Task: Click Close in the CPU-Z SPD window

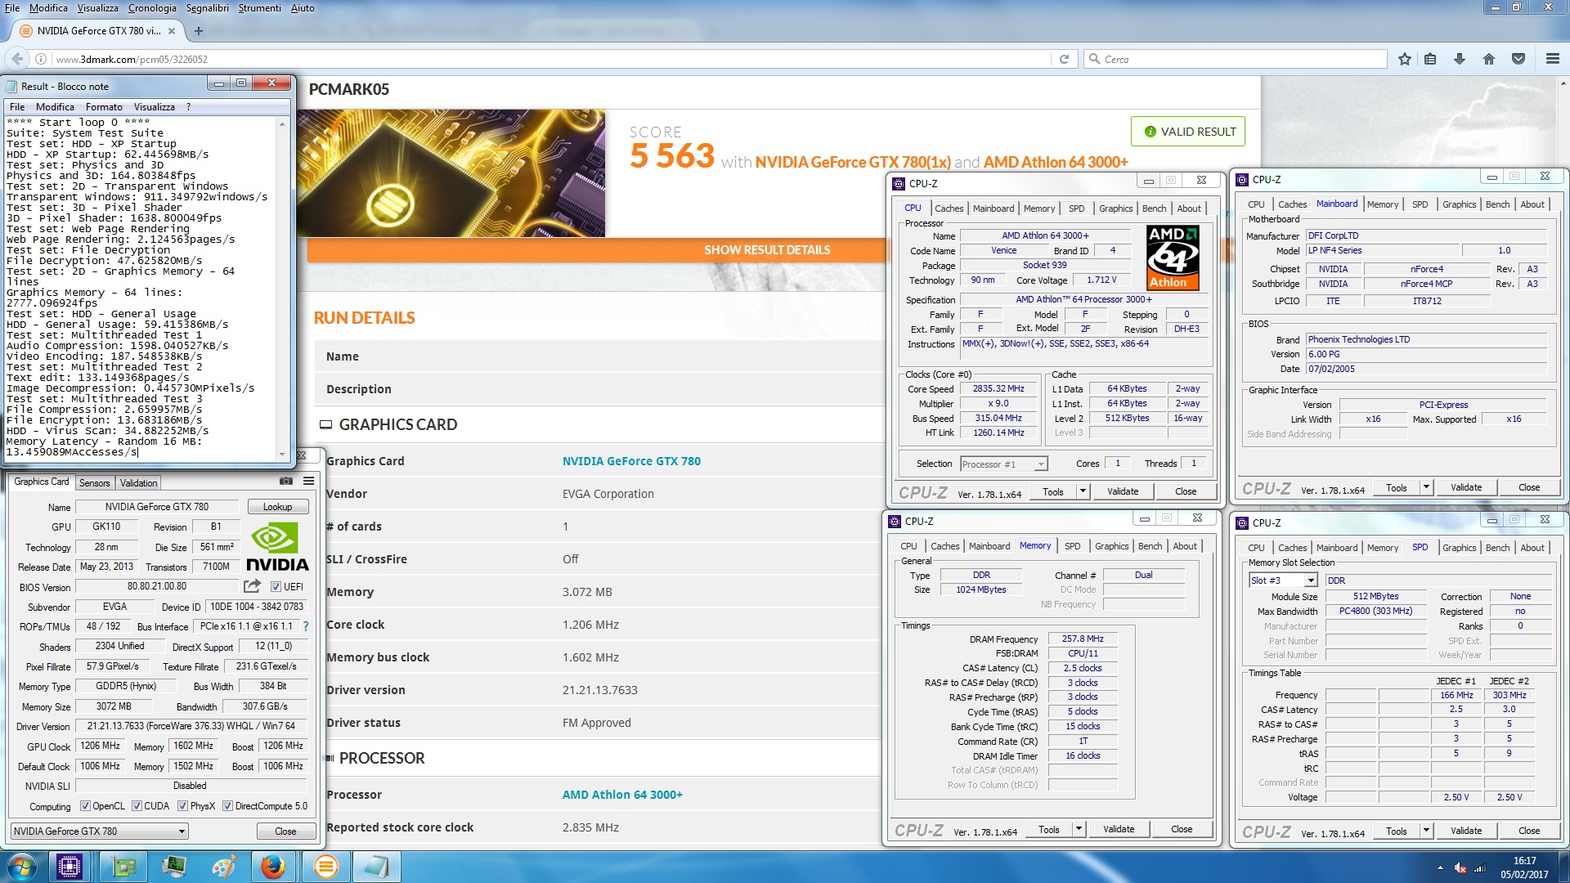Action: click(1529, 831)
